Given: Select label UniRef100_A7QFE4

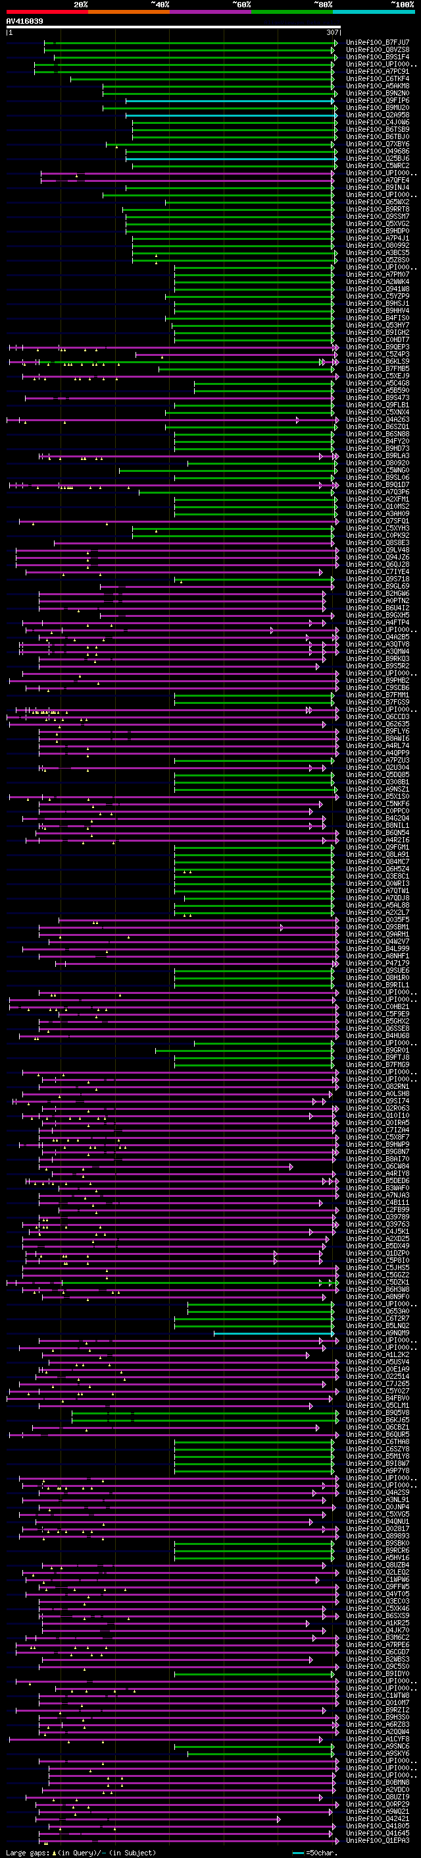Looking at the screenshot, I should [x=378, y=181].
